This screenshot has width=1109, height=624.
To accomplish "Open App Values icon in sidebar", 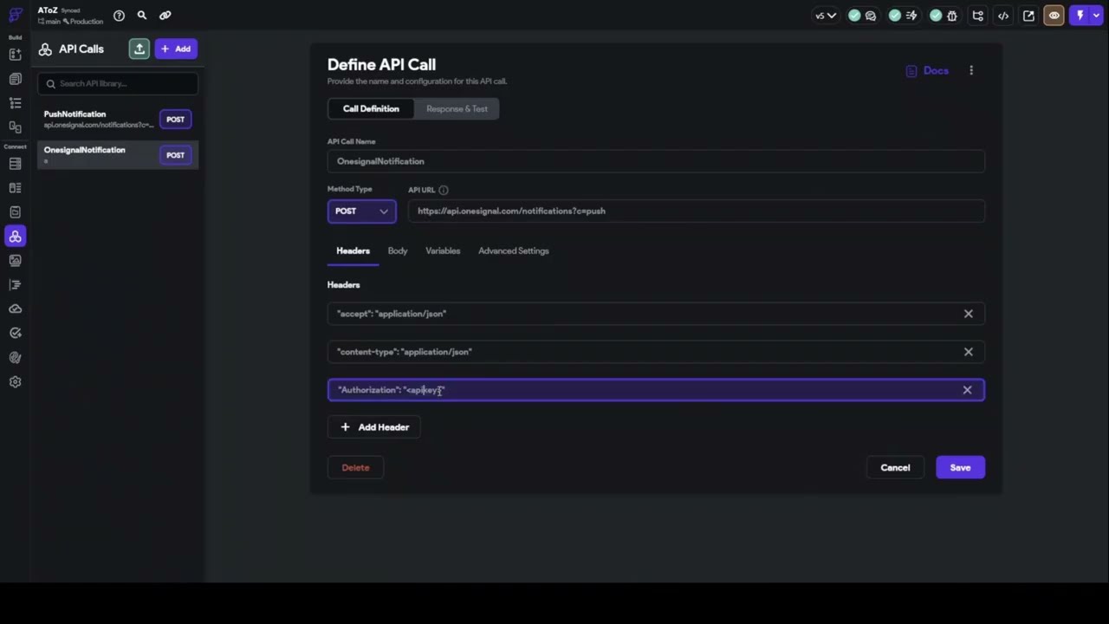I will [x=15, y=212].
